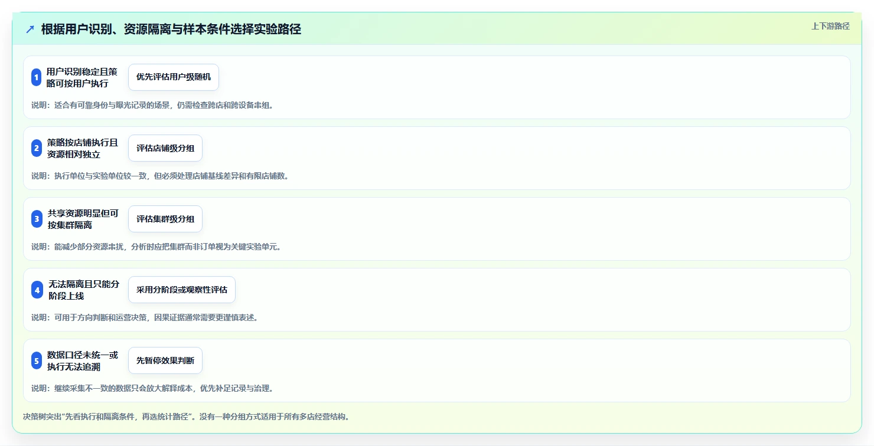Select the 优先评估用户级随机 button
The height and width of the screenshot is (446, 874).
(x=174, y=77)
